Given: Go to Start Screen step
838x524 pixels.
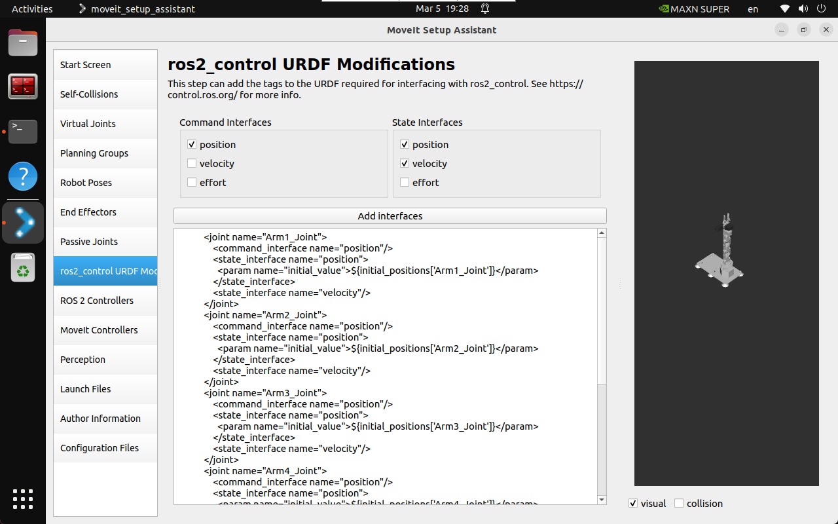Looking at the screenshot, I should click(105, 65).
